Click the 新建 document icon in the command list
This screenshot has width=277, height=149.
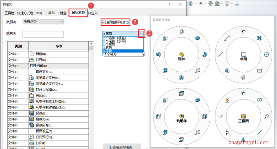tap(32, 54)
